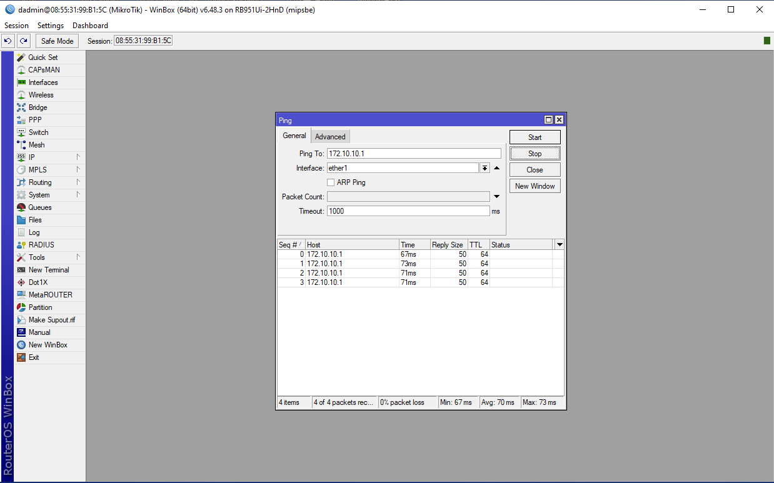Enable the ARP Ping checkbox
This screenshot has height=483, width=774.
pos(331,182)
